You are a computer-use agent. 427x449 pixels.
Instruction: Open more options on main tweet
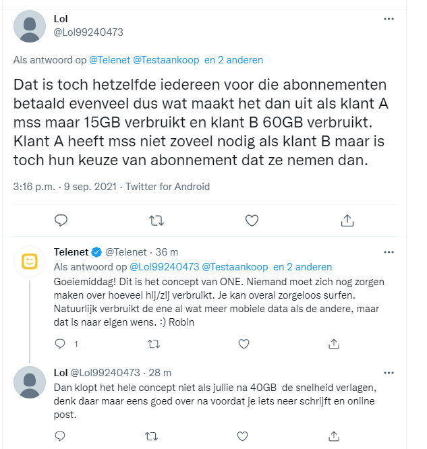pyautogui.click(x=389, y=19)
